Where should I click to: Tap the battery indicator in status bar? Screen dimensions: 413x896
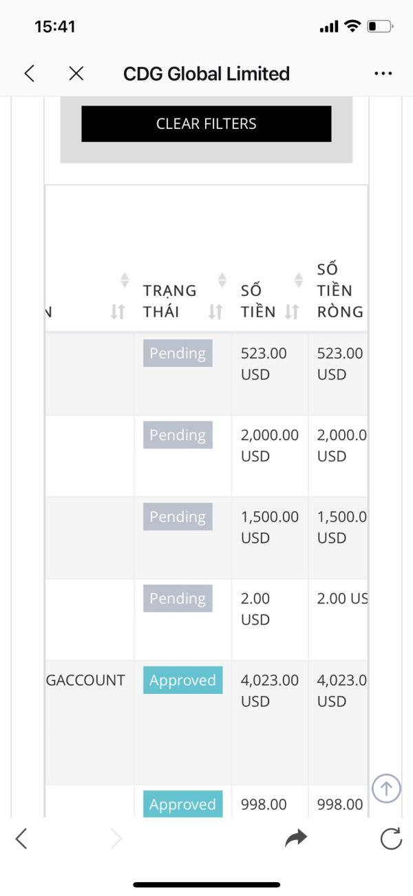tap(379, 27)
